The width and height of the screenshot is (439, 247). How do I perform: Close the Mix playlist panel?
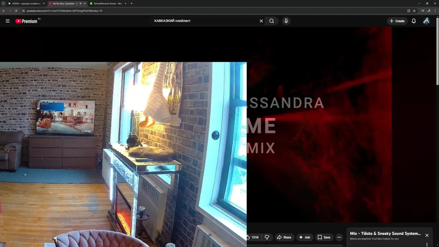click(427, 235)
